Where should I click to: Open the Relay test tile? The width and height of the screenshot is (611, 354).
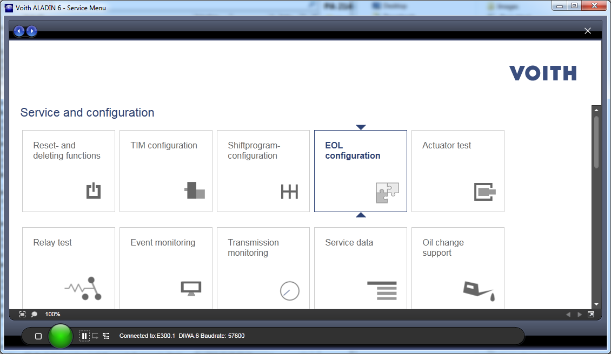(69, 268)
